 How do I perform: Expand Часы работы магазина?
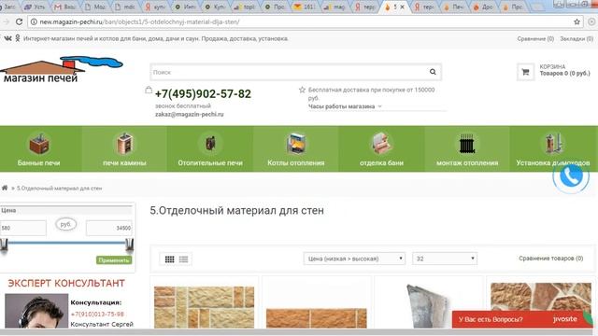[345, 106]
